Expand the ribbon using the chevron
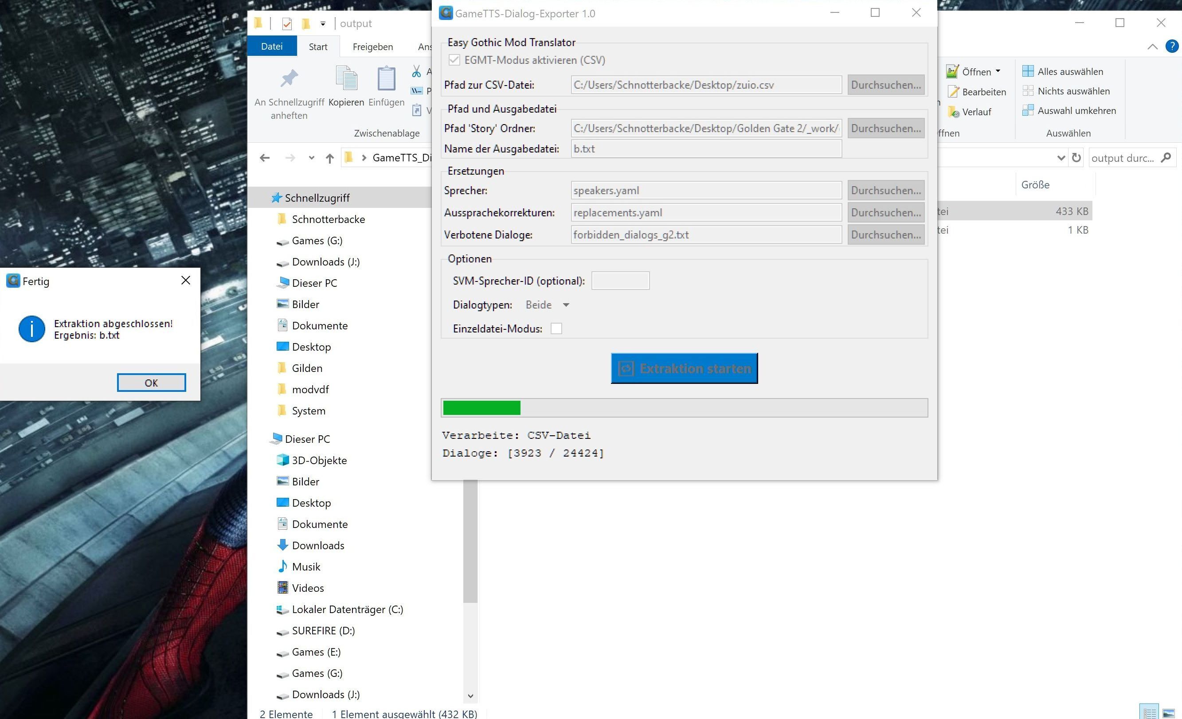Viewport: 1182px width, 719px height. click(x=1152, y=47)
